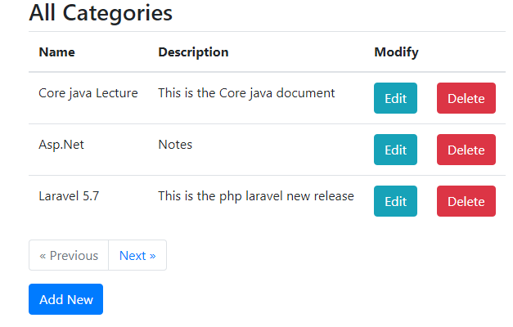
Task: Click the All Categories page heading
Action: tap(101, 13)
